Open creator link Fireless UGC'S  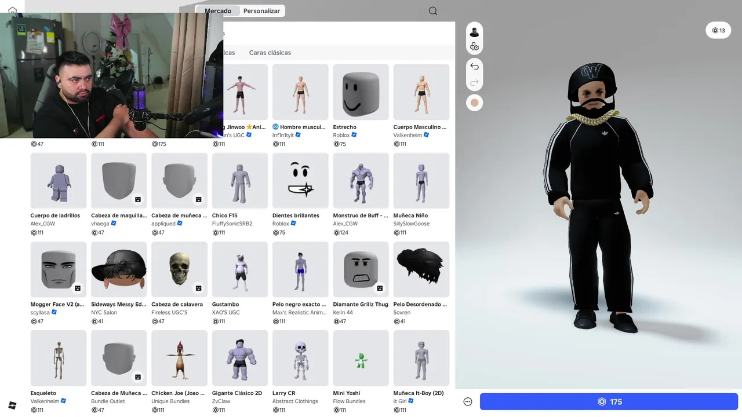169,312
